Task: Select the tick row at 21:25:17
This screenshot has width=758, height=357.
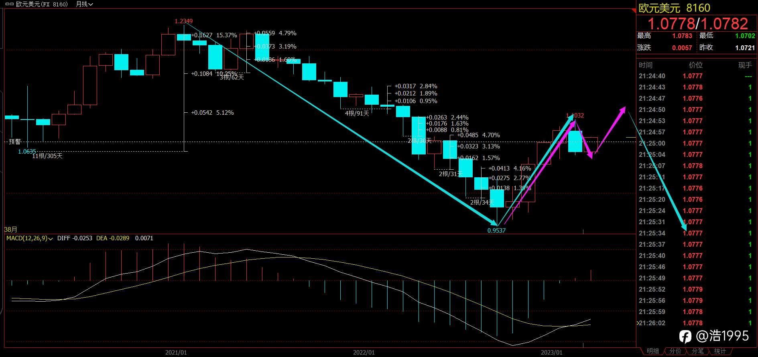Action: point(696,188)
